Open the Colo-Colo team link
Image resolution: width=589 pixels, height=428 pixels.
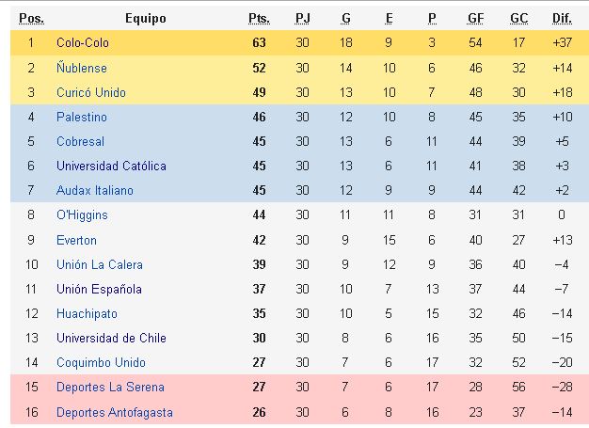click(x=83, y=43)
